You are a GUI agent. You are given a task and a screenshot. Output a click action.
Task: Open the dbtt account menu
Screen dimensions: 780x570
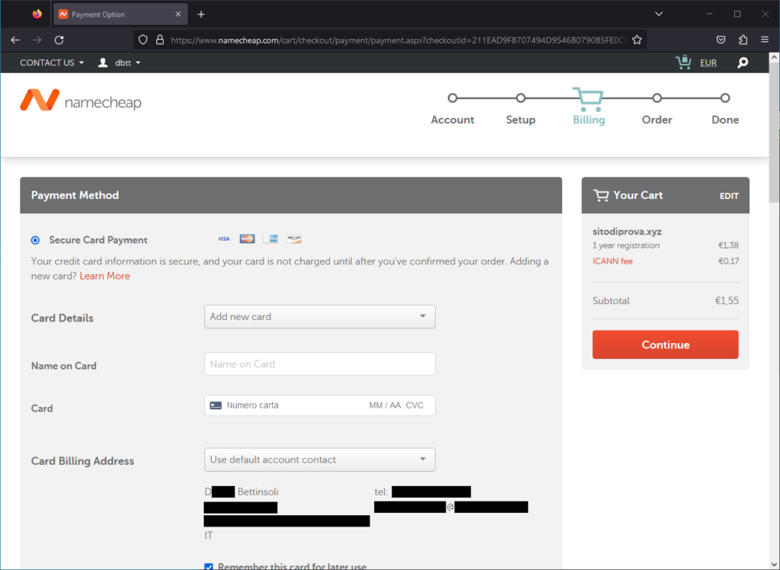click(x=128, y=62)
